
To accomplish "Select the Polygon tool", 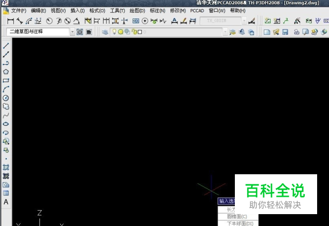I will (x=6, y=72).
